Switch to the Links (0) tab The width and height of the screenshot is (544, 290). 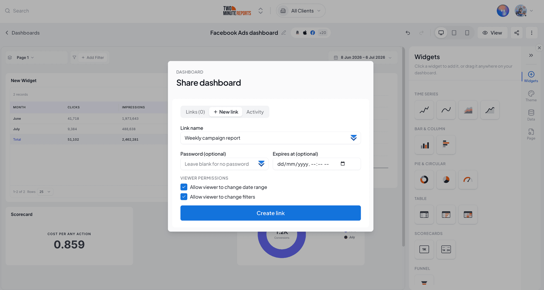(x=195, y=112)
